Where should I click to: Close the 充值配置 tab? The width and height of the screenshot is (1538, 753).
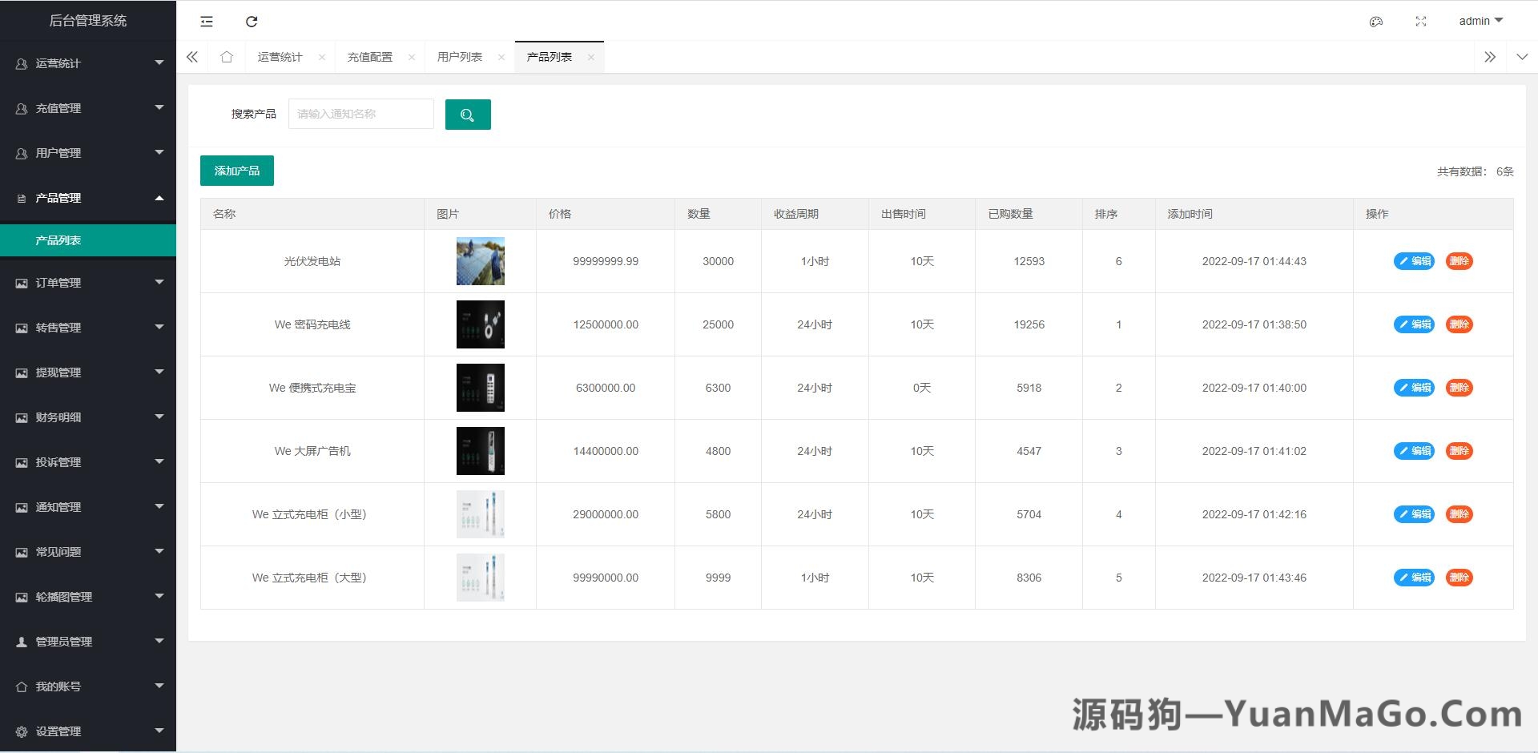(x=412, y=57)
